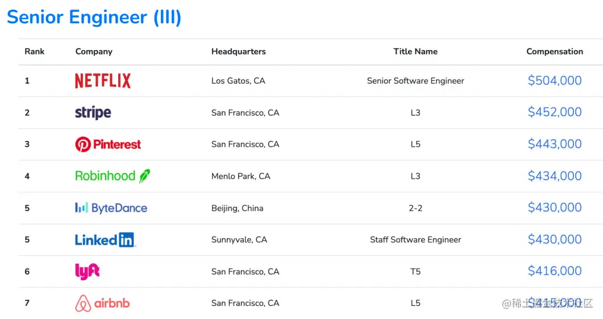Click Lyft's $416,000 compensation link
This screenshot has height=319, width=603.
(555, 271)
